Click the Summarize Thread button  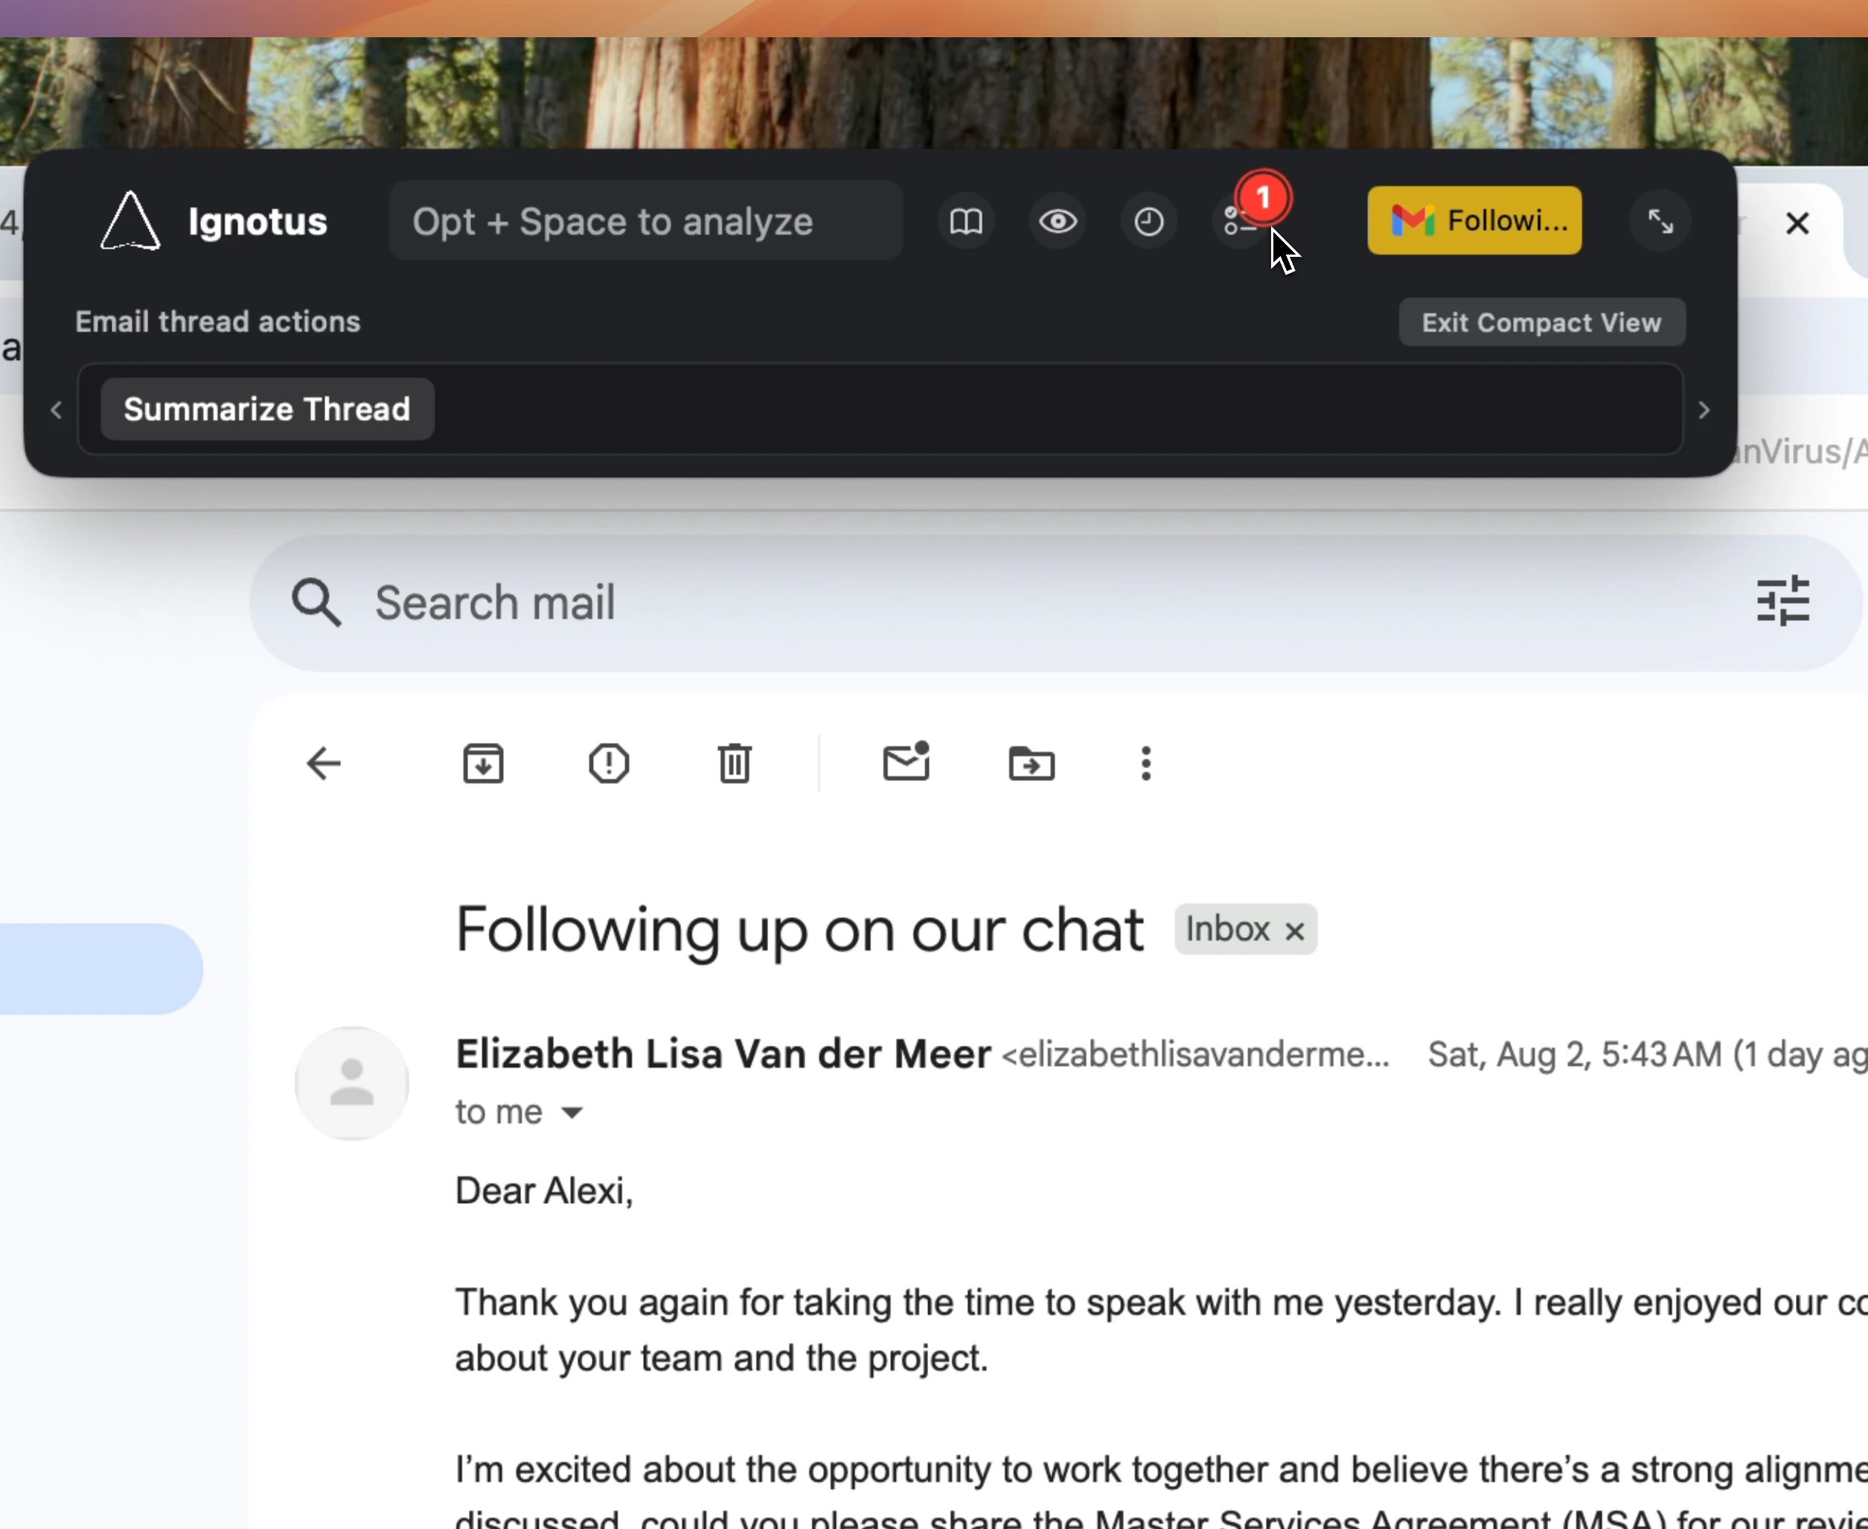(266, 408)
